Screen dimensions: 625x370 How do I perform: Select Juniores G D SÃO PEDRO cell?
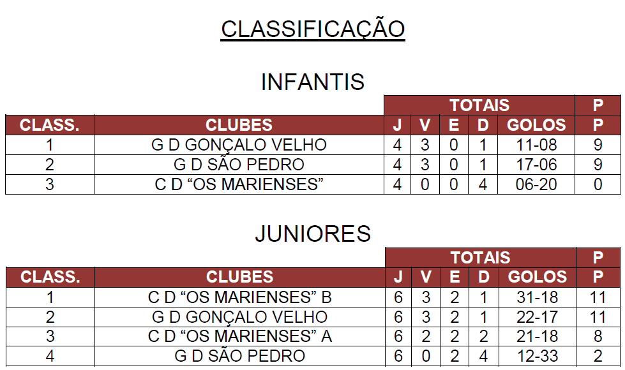239,356
